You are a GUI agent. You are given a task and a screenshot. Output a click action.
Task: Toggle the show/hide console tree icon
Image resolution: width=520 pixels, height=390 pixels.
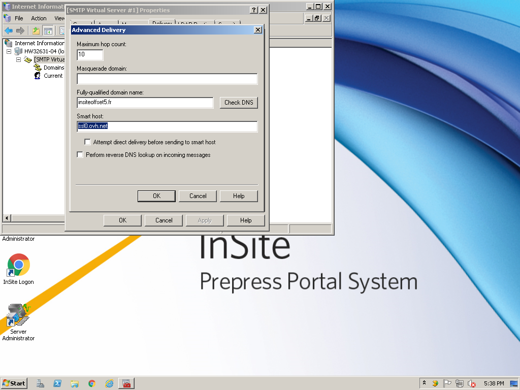tap(48, 31)
